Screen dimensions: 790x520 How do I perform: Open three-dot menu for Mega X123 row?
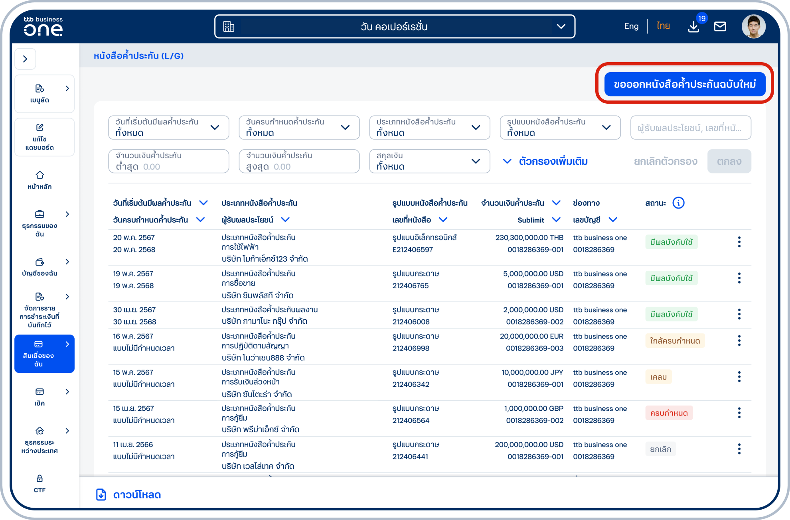tap(739, 242)
